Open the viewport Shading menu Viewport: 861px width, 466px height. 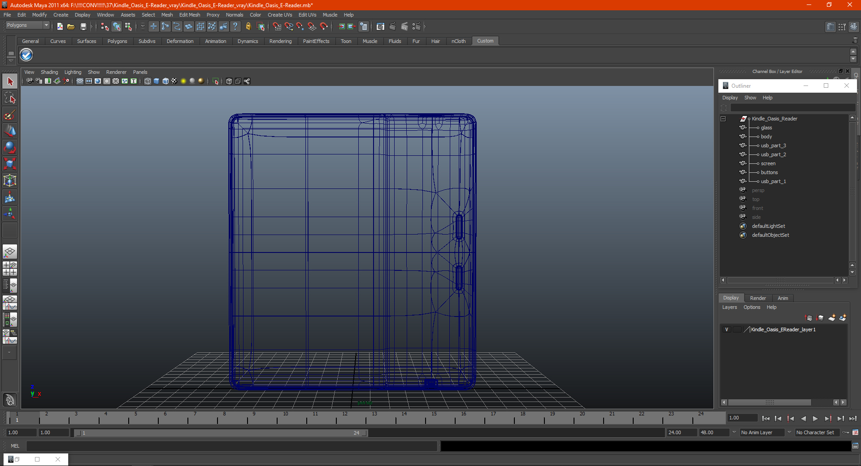tap(49, 72)
